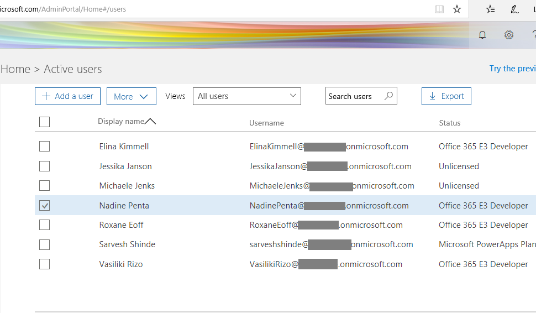The image size is (536, 313).
Task: Open the favorites hub icon
Action: pyautogui.click(x=490, y=9)
